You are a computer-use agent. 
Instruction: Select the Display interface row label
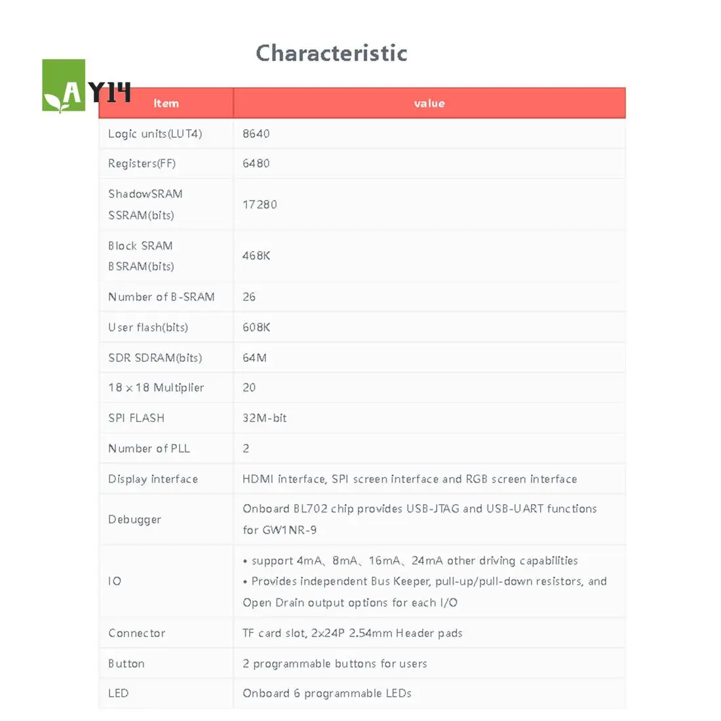[x=153, y=479]
